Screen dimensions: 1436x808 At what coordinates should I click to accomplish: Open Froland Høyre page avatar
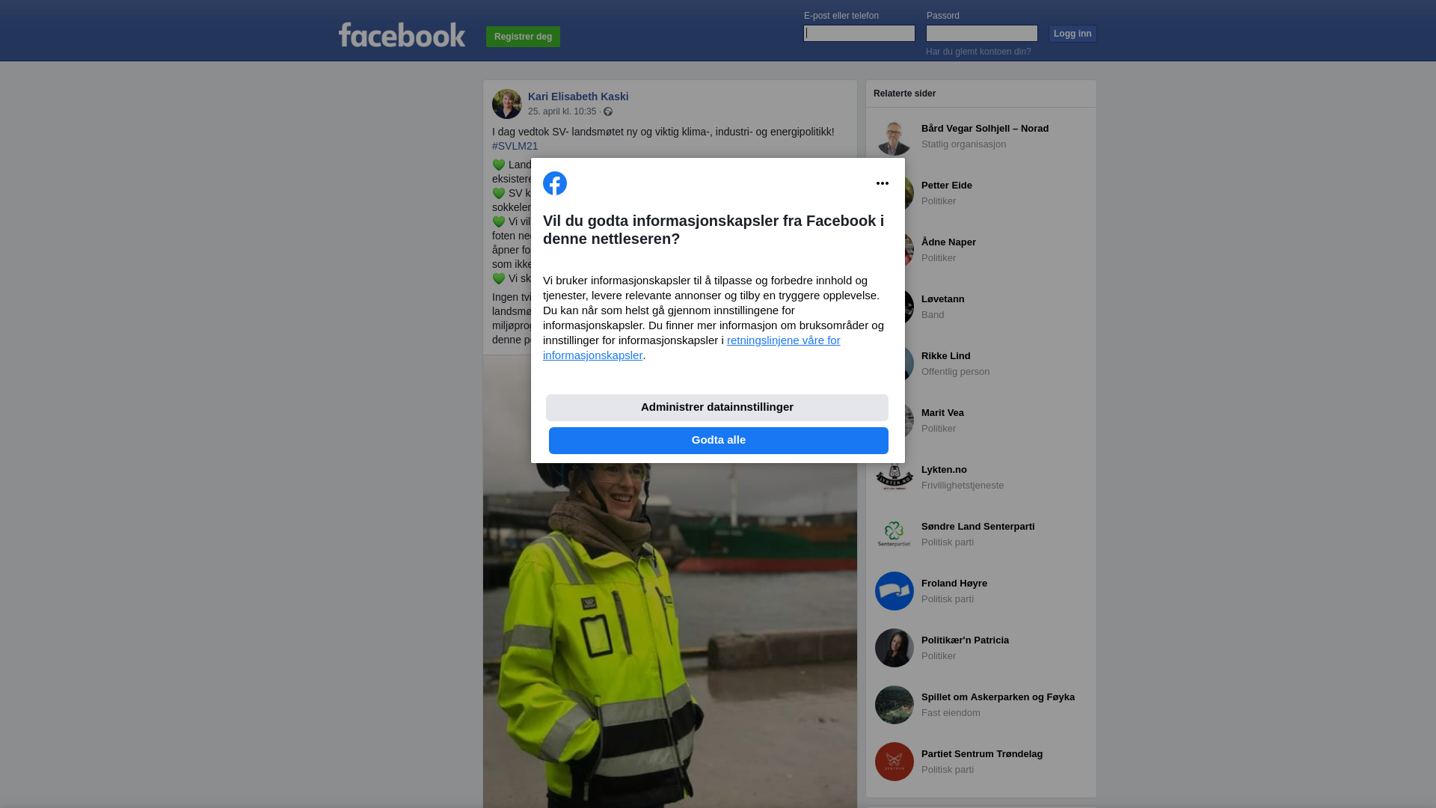[895, 591]
